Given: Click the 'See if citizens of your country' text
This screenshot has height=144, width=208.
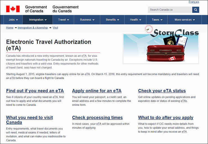Looking at the screenshot, I should pos(35,101).
